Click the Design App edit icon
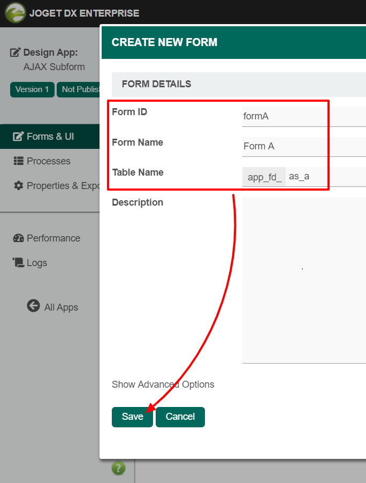The image size is (366, 483). pos(16,52)
